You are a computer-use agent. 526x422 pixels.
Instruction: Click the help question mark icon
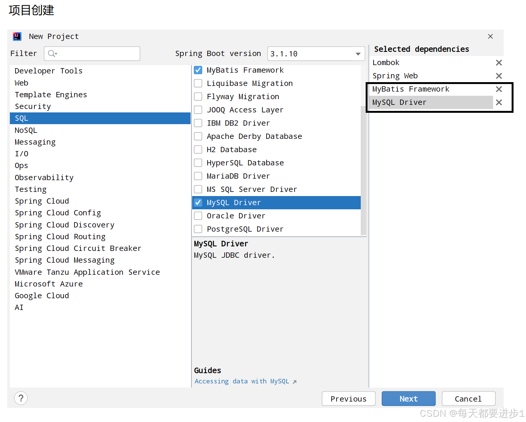(21, 398)
